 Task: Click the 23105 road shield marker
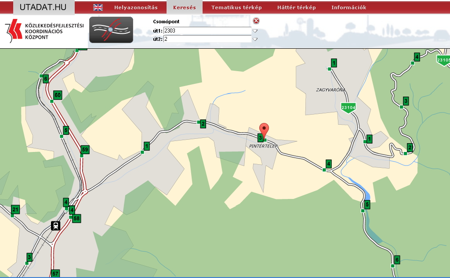point(444,60)
